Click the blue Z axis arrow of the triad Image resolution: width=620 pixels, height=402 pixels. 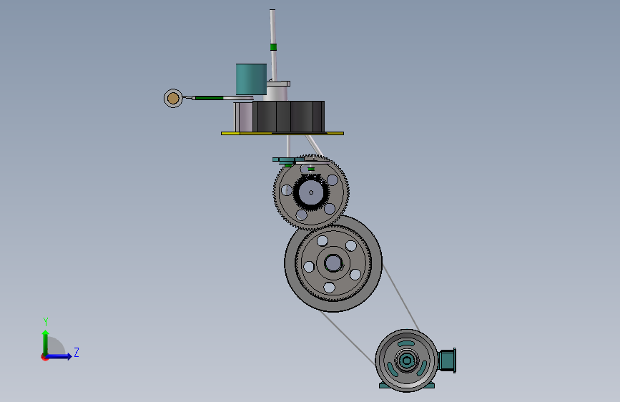(59, 356)
